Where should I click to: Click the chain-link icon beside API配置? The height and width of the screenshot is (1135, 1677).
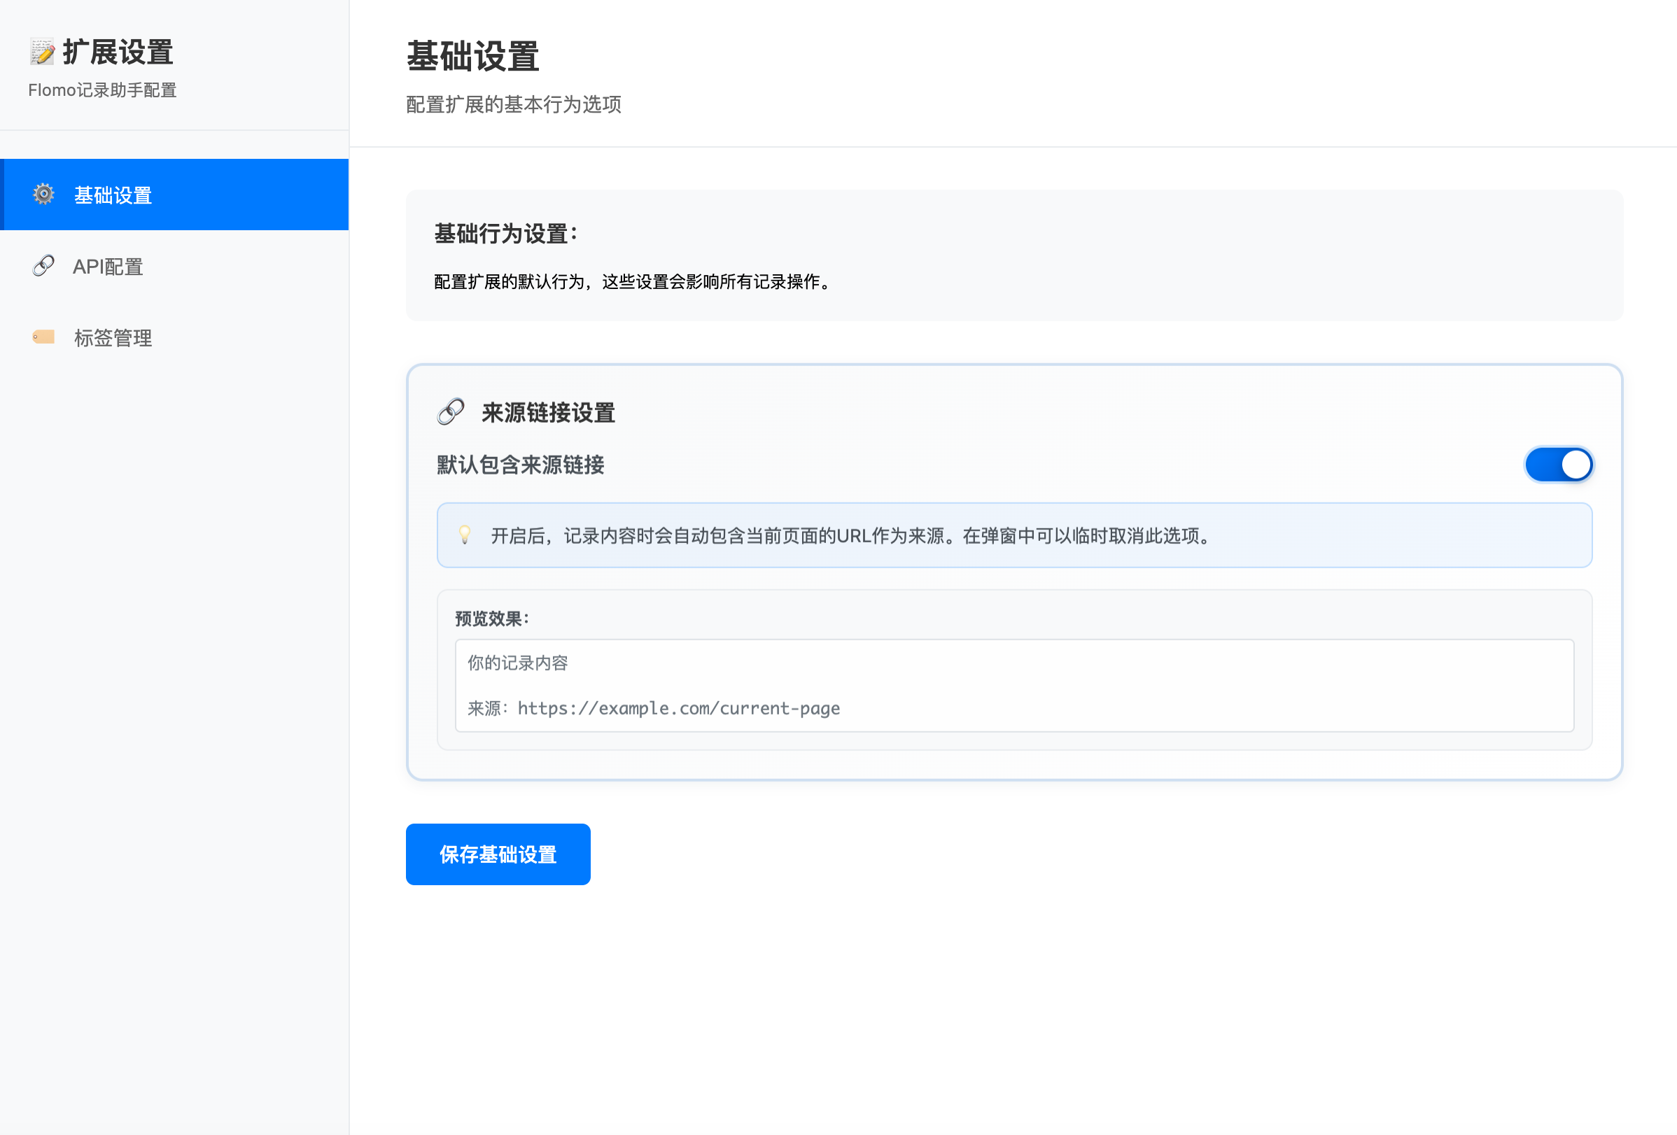[x=44, y=265]
